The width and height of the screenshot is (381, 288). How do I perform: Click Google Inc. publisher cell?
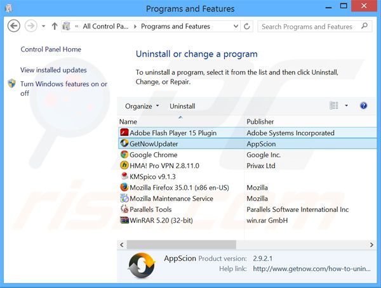tap(264, 155)
